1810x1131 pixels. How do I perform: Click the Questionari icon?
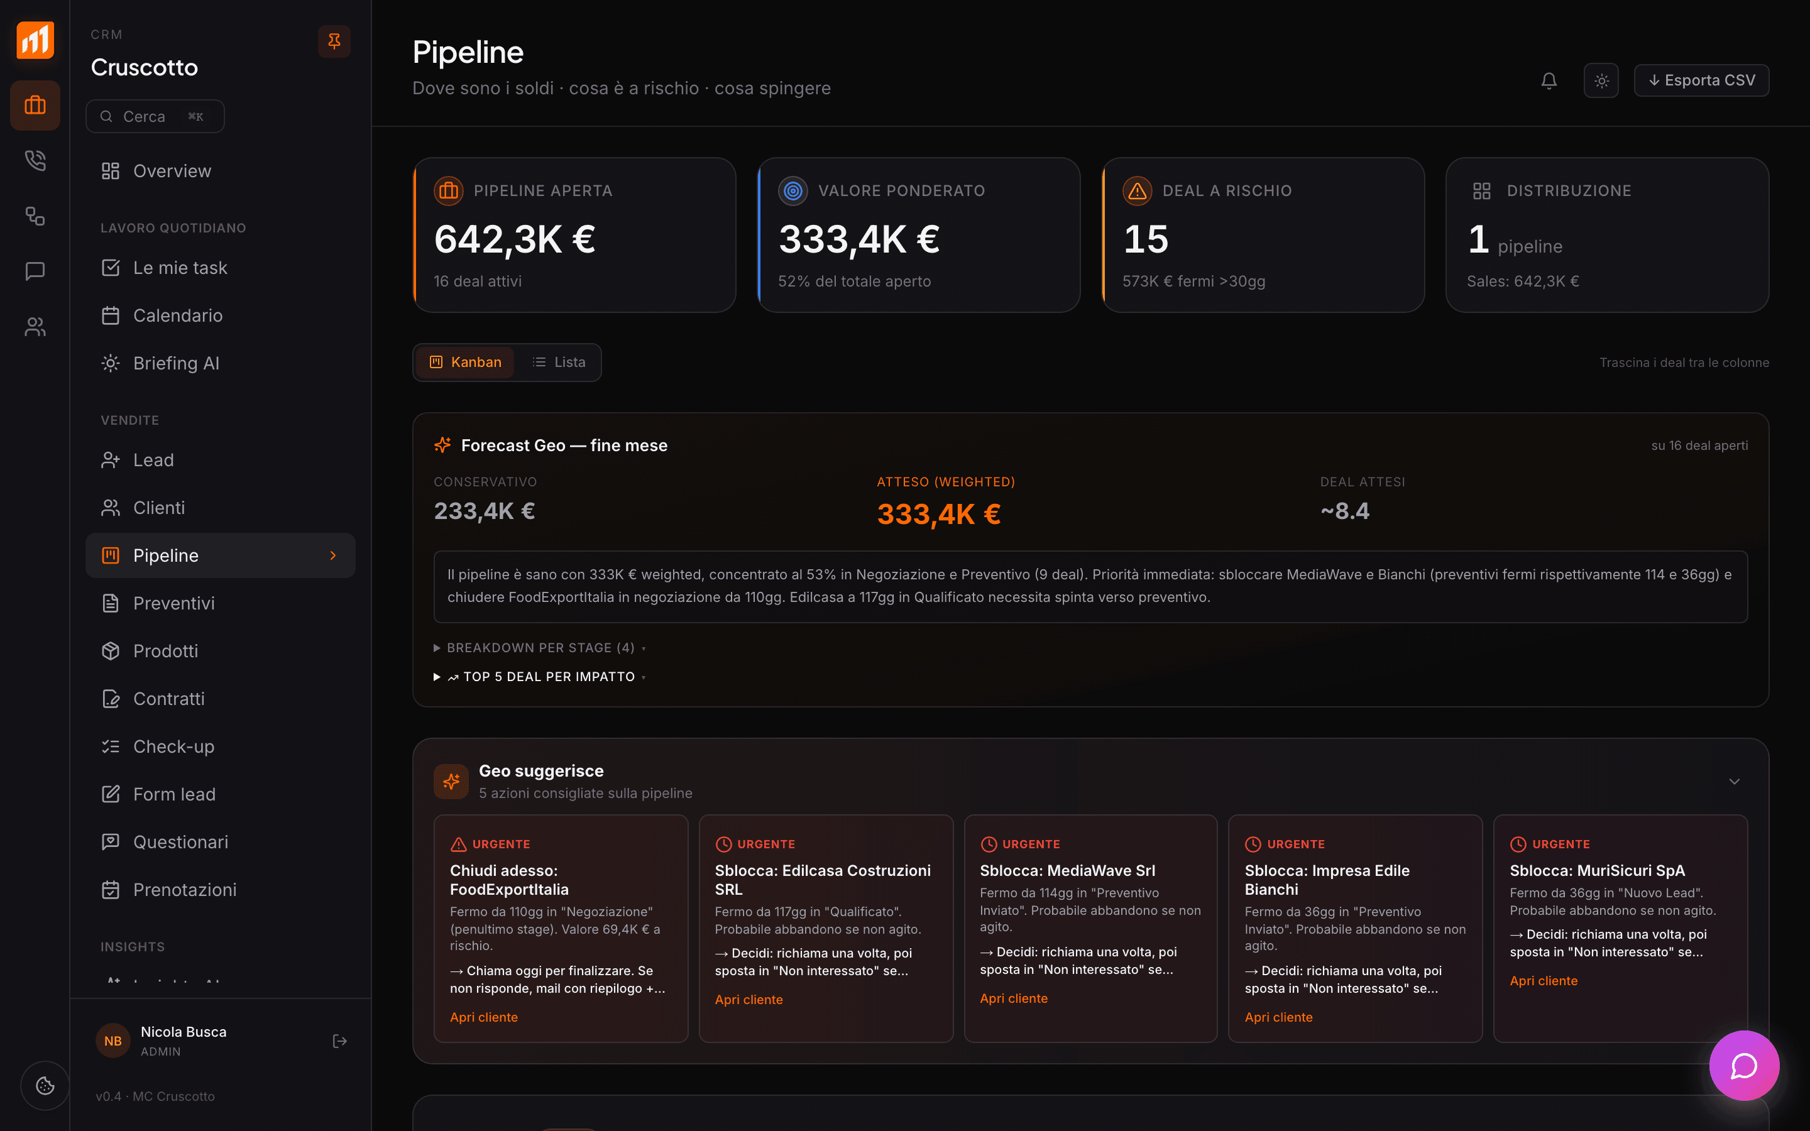(x=111, y=842)
